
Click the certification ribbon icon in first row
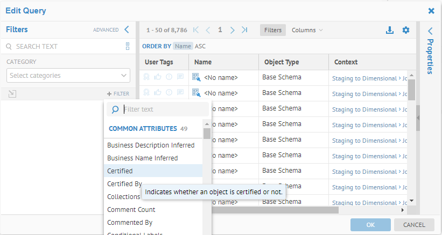click(x=147, y=77)
